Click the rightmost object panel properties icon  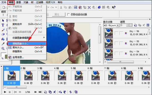(x=148, y=25)
